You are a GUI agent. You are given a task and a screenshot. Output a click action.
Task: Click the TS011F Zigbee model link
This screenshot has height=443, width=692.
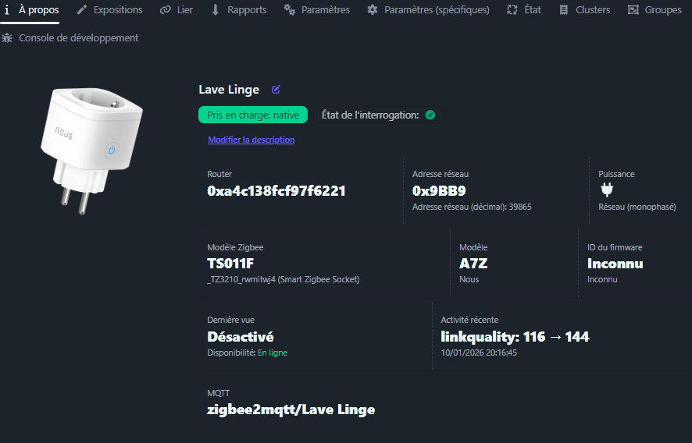pos(230,264)
